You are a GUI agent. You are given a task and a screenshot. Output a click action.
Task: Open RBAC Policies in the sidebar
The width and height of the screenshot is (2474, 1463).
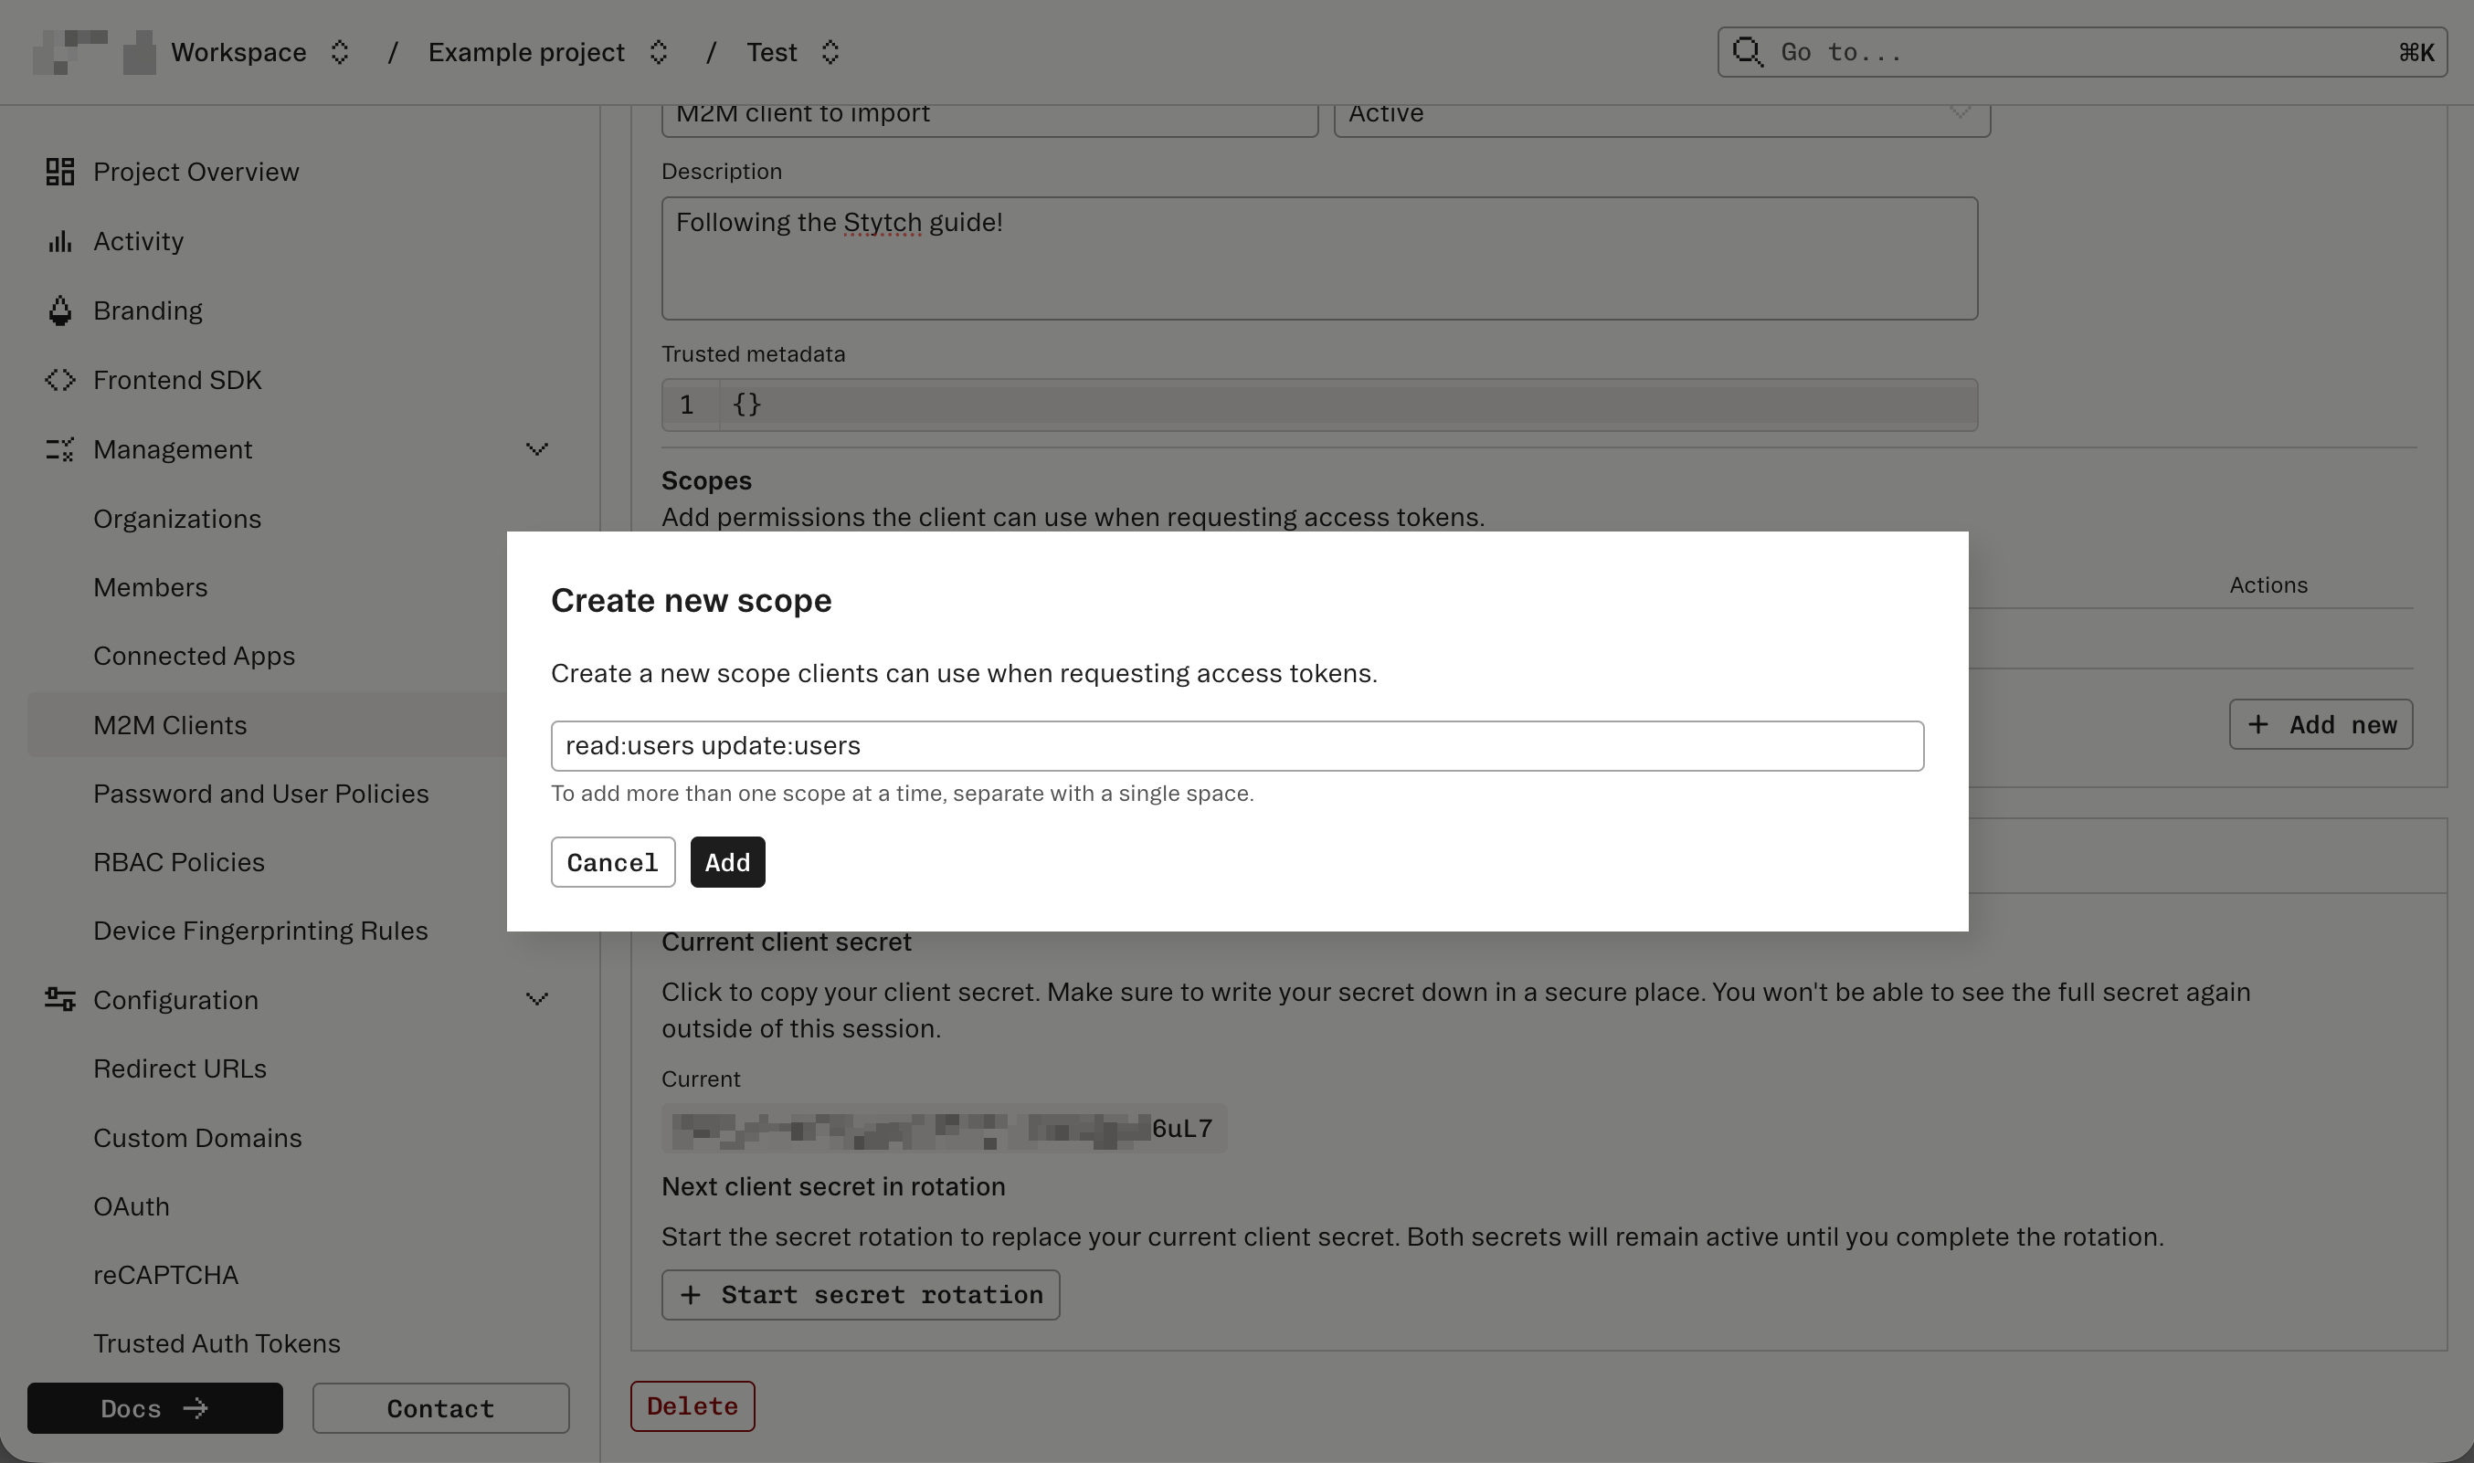click(x=178, y=863)
